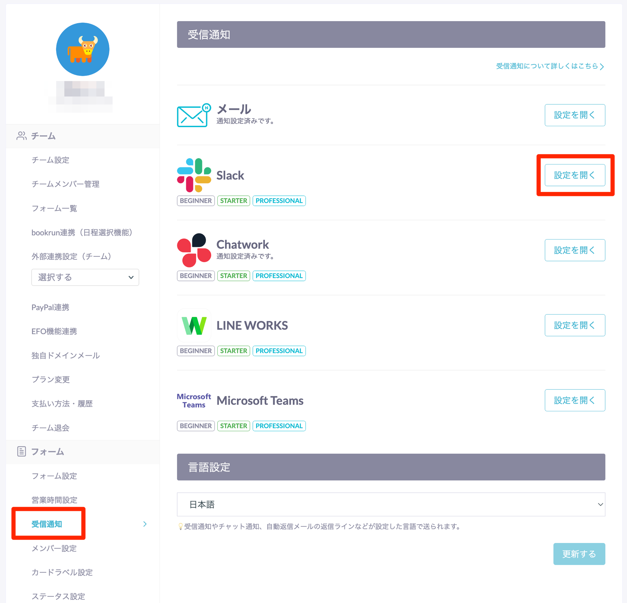This screenshot has width=627, height=603.
Task: Go to フォーム設定 sidebar item
Action: pos(54,476)
